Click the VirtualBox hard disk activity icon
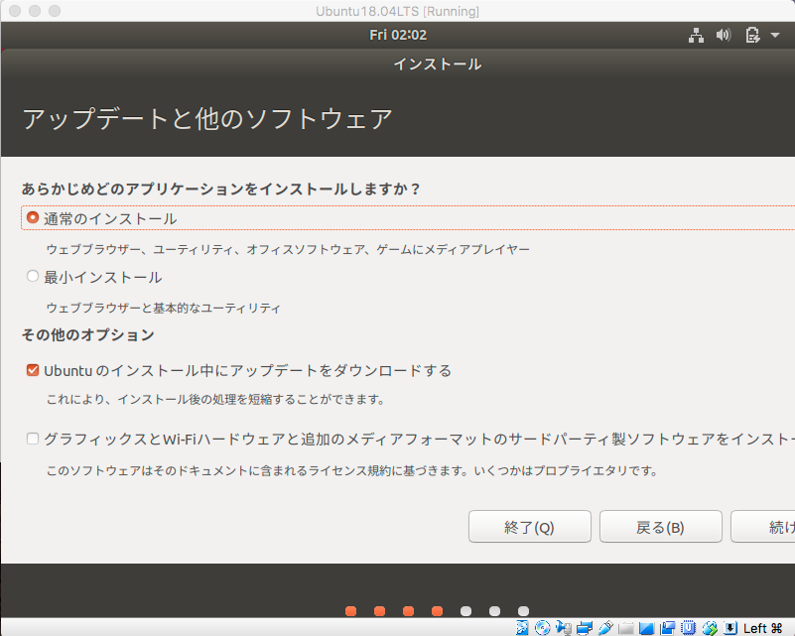The image size is (795, 636). pyautogui.click(x=522, y=628)
